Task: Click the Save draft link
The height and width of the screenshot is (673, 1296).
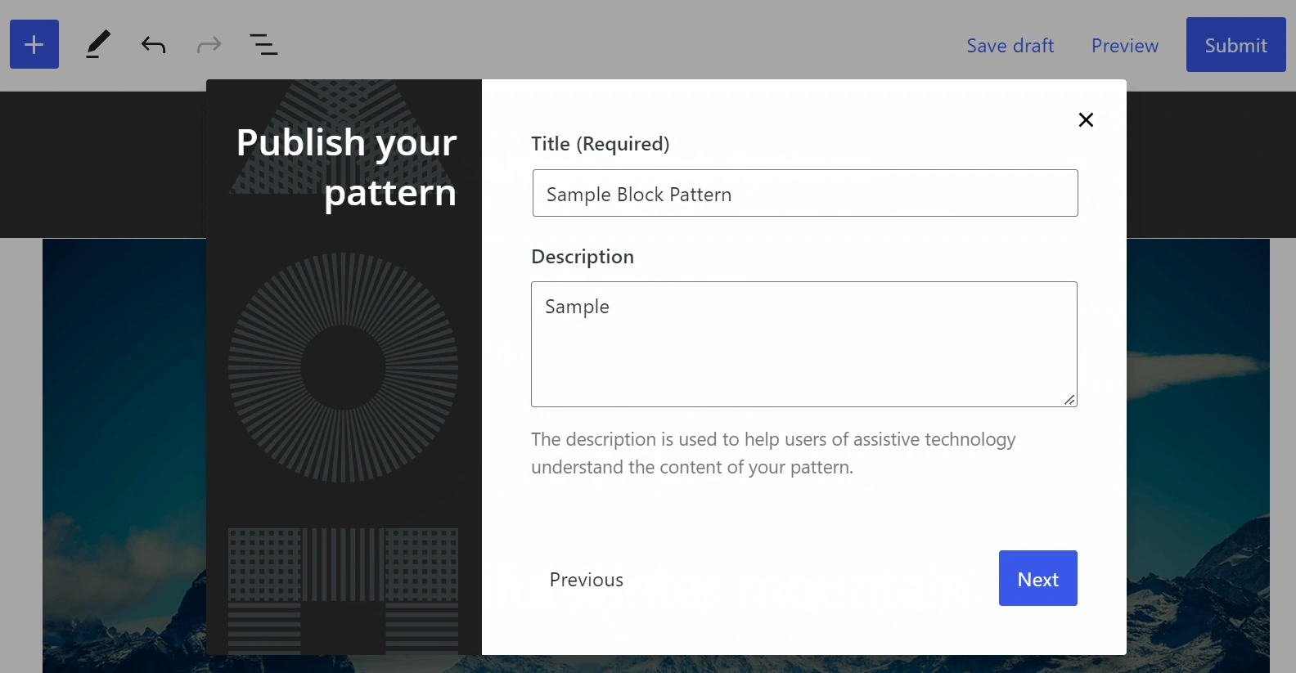Action: 1010,46
